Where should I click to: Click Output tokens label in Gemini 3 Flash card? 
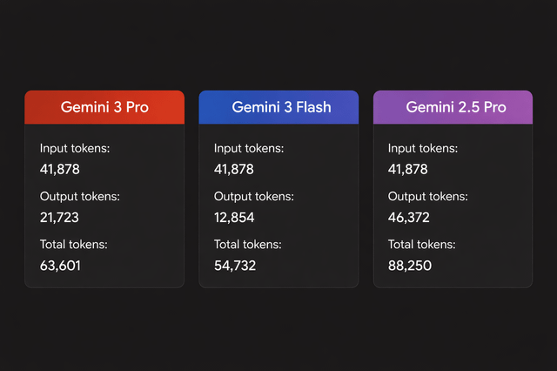pos(254,197)
